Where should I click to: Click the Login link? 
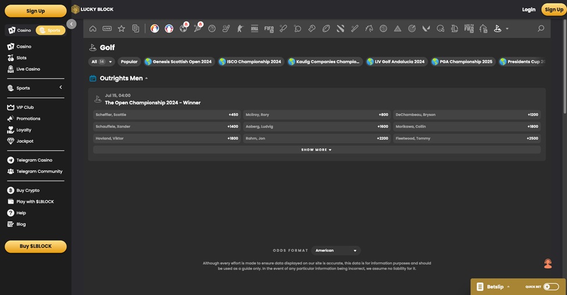tap(528, 9)
